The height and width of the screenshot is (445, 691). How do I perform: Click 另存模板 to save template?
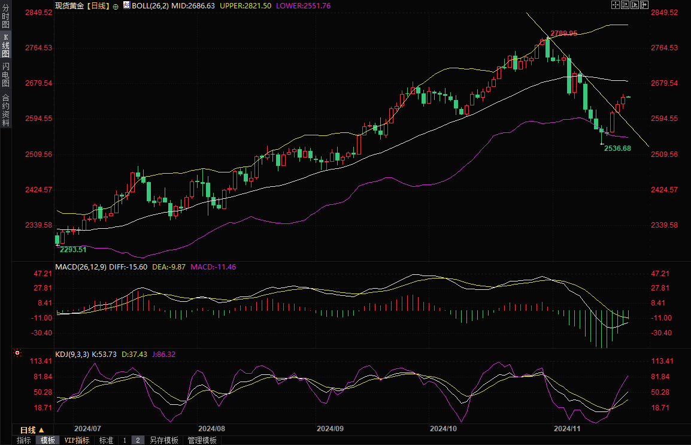pyautogui.click(x=164, y=440)
